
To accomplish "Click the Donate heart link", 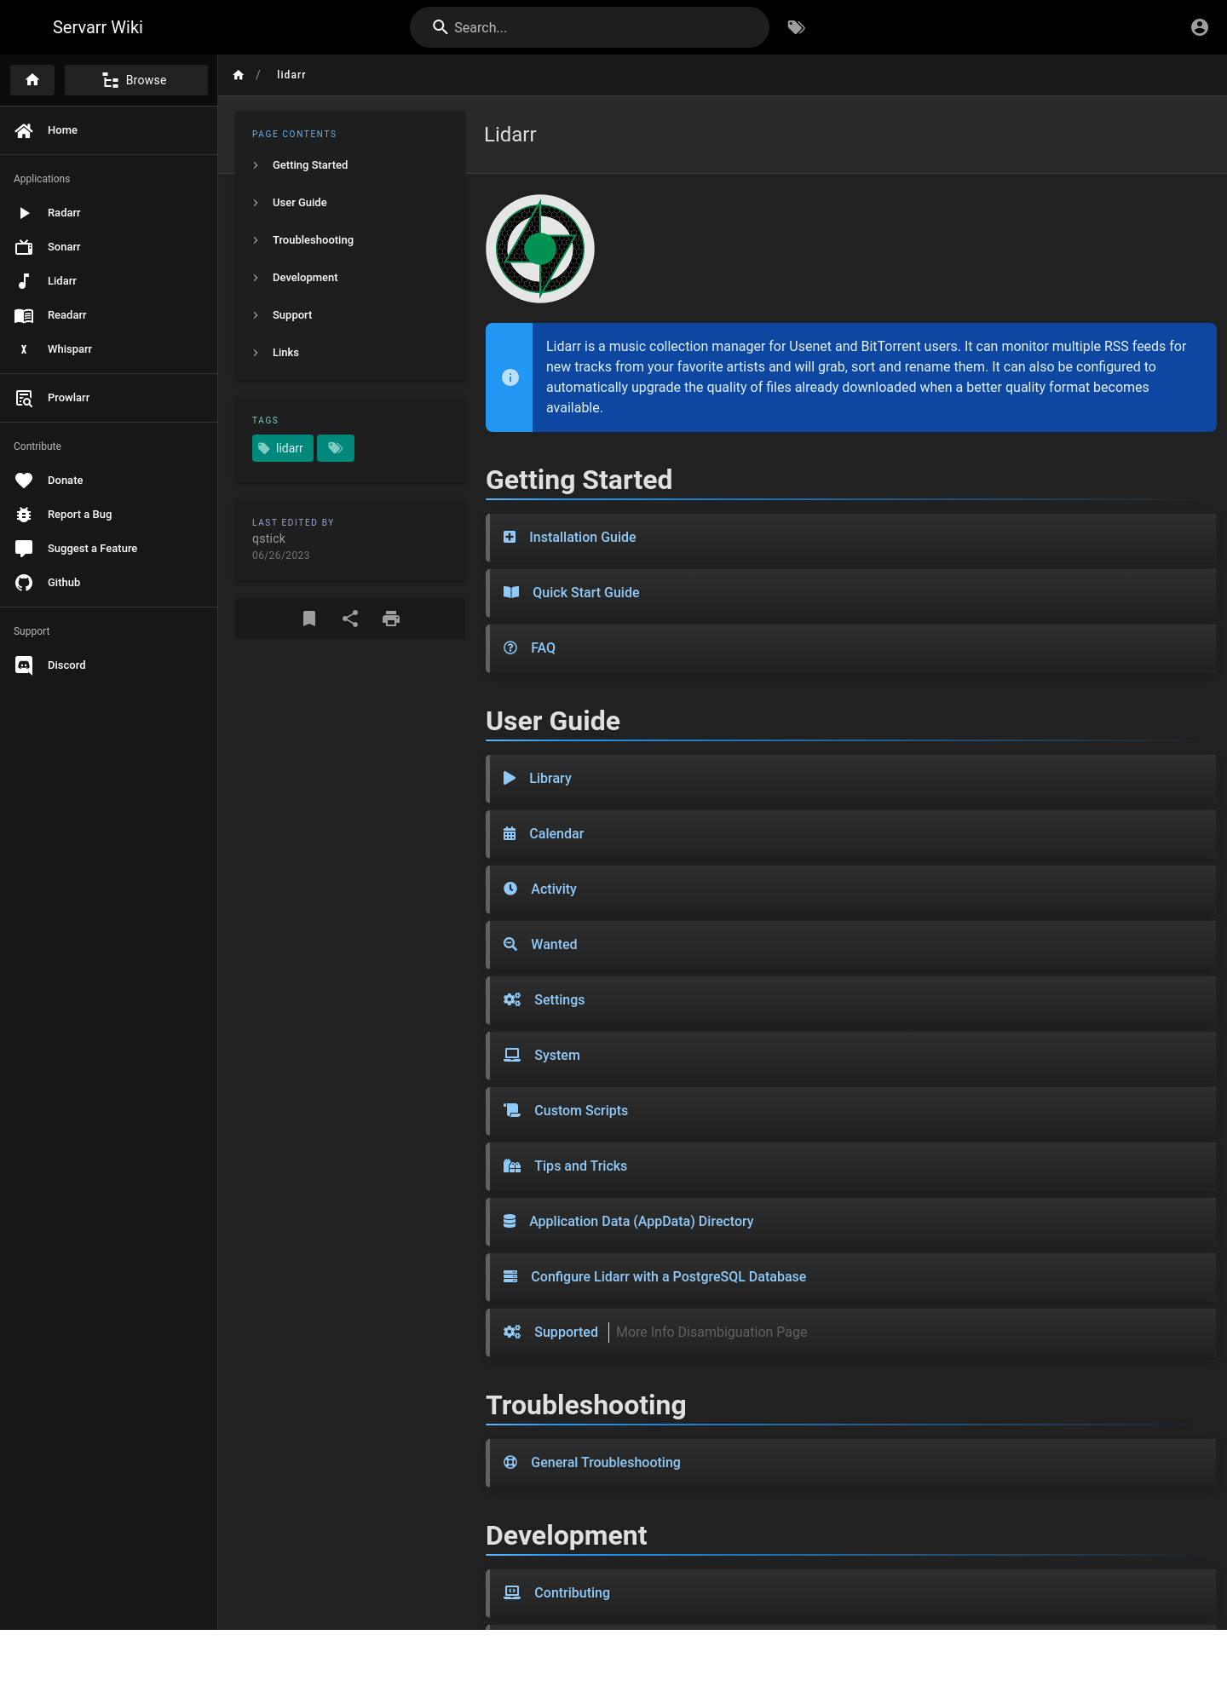I will click(x=108, y=481).
